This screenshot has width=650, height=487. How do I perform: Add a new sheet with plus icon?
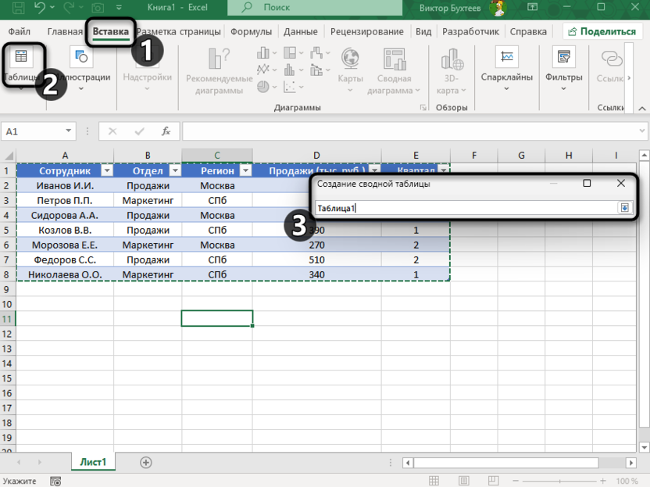click(x=146, y=463)
